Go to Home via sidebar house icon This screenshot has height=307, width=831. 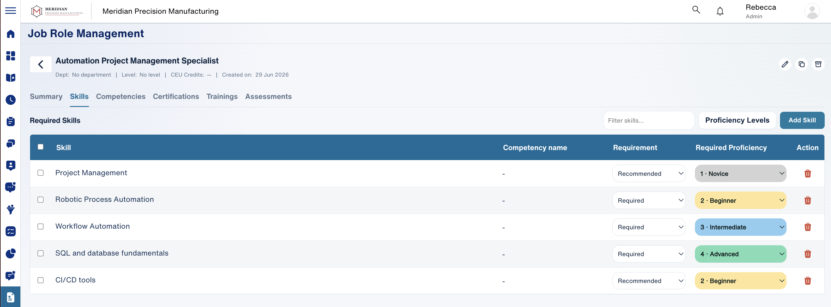(10, 34)
